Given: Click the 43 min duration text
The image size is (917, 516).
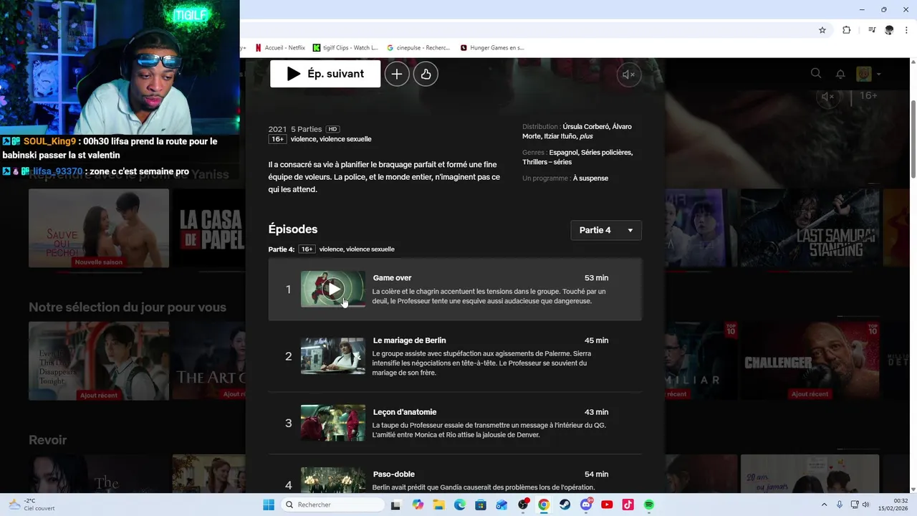Looking at the screenshot, I should (x=596, y=412).
